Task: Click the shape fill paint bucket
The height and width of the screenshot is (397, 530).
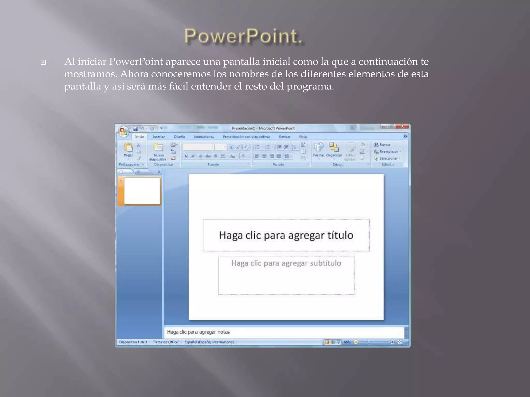Action: (x=363, y=144)
